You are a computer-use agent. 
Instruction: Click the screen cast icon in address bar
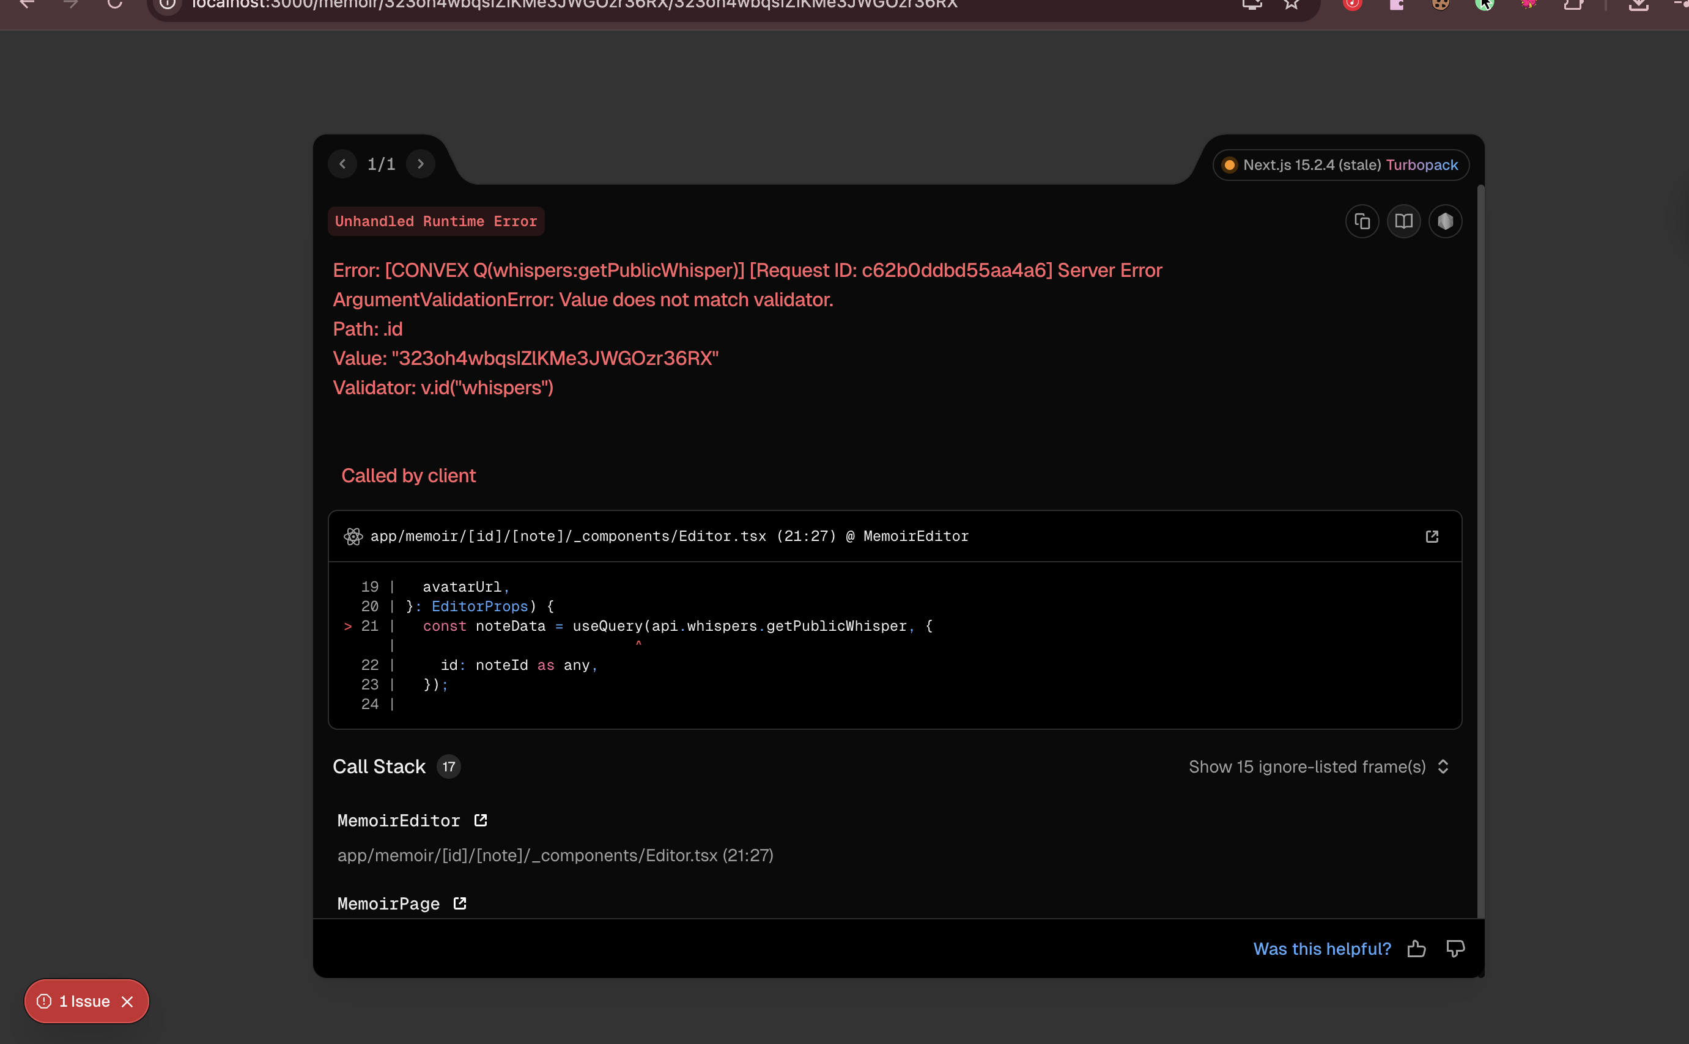pyautogui.click(x=1252, y=4)
